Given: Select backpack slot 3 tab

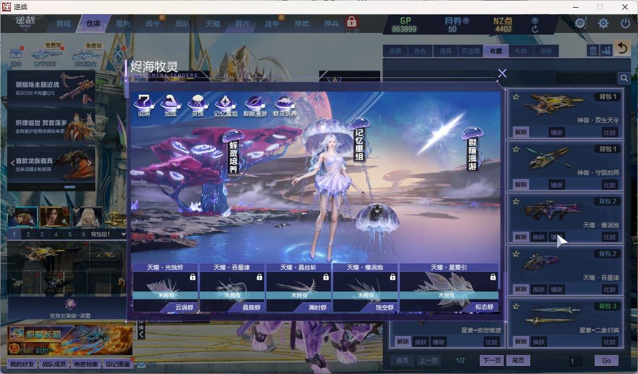Looking at the screenshot, I should [42, 234].
